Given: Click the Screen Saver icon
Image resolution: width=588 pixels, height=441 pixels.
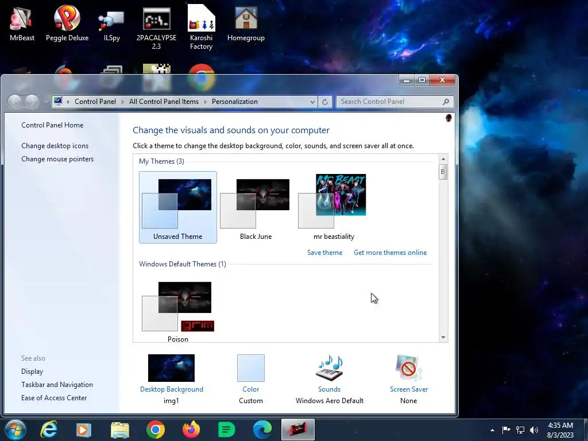Looking at the screenshot, I should (408, 368).
